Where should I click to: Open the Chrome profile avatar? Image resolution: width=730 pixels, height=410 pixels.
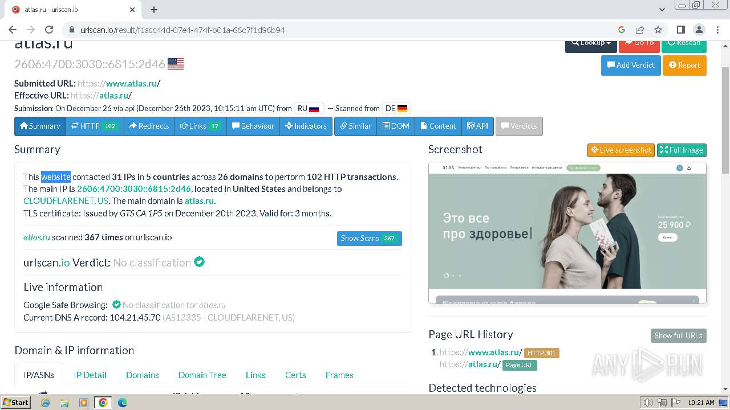click(699, 30)
